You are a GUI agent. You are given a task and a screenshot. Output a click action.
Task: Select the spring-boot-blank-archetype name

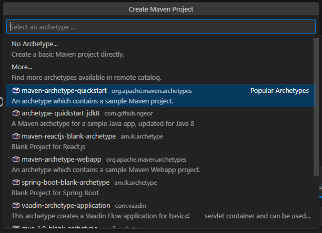[65, 183]
